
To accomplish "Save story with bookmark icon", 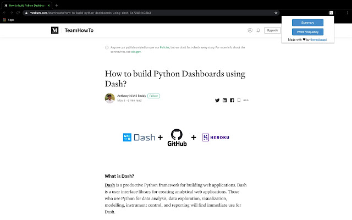I will click(x=239, y=100).
